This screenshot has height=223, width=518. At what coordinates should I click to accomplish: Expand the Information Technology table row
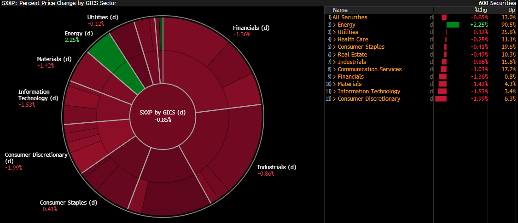coord(335,91)
